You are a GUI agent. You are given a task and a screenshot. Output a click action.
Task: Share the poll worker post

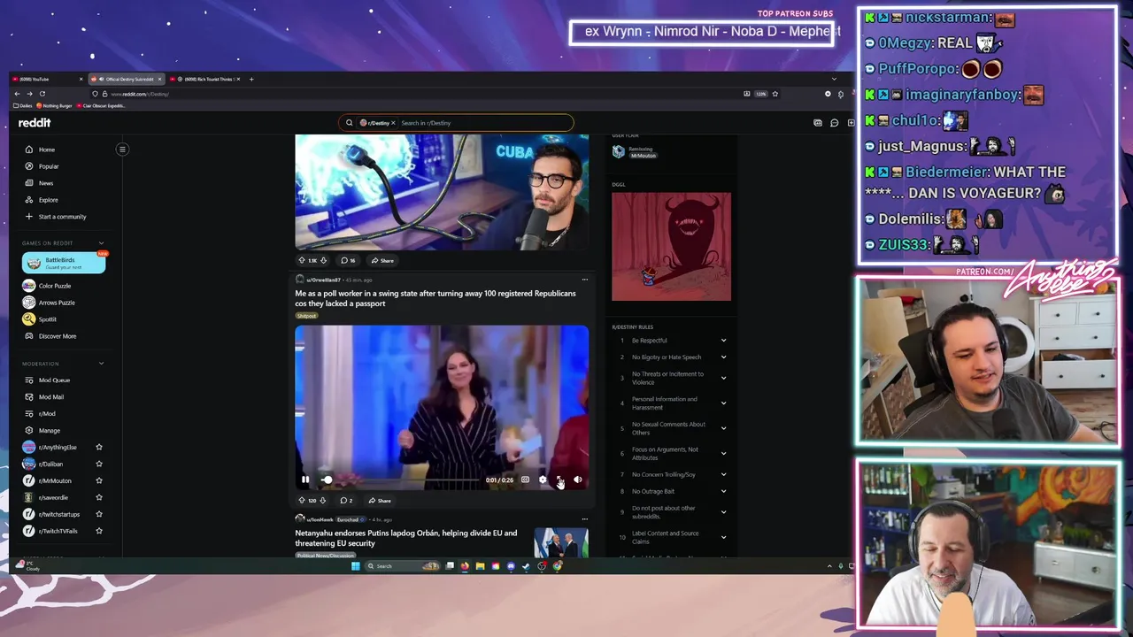click(381, 501)
